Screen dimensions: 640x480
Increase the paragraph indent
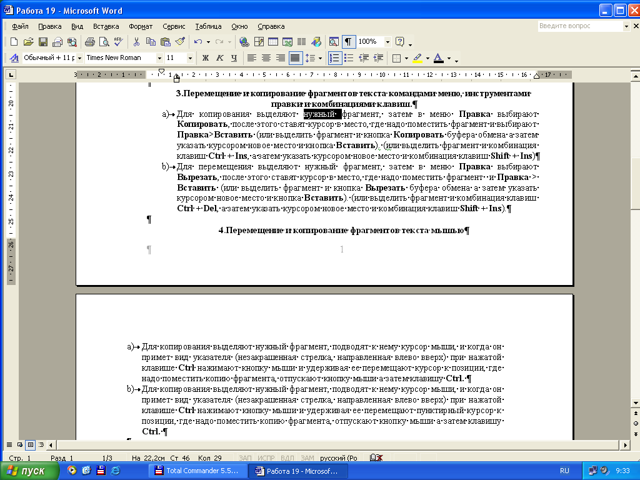378,58
